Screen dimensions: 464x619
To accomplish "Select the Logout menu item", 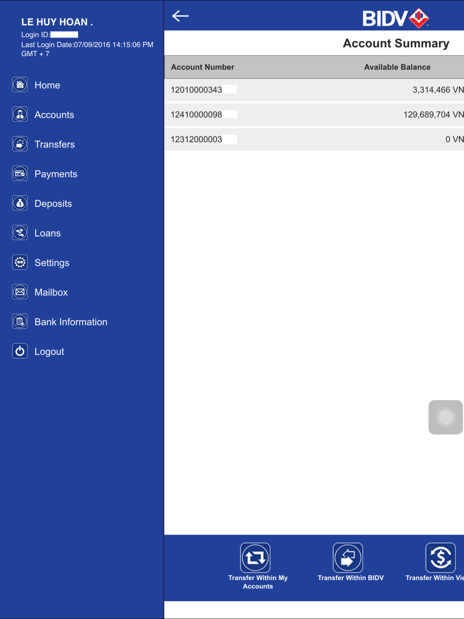I will tap(49, 352).
